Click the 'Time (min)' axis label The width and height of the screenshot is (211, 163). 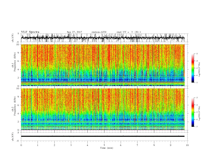click(107, 148)
